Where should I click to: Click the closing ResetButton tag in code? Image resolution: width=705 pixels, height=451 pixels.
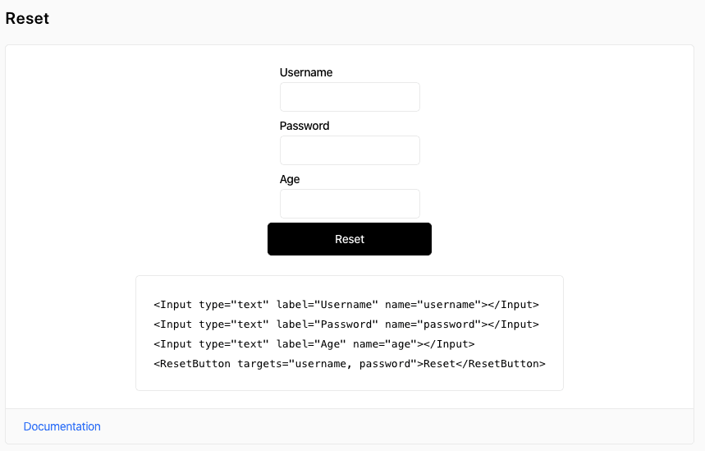500,364
